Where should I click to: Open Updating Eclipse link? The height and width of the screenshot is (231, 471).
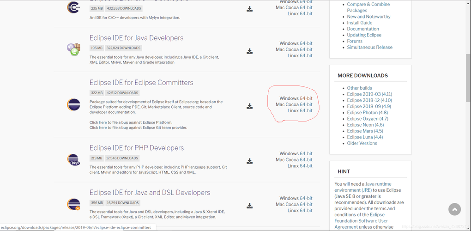[x=364, y=35]
